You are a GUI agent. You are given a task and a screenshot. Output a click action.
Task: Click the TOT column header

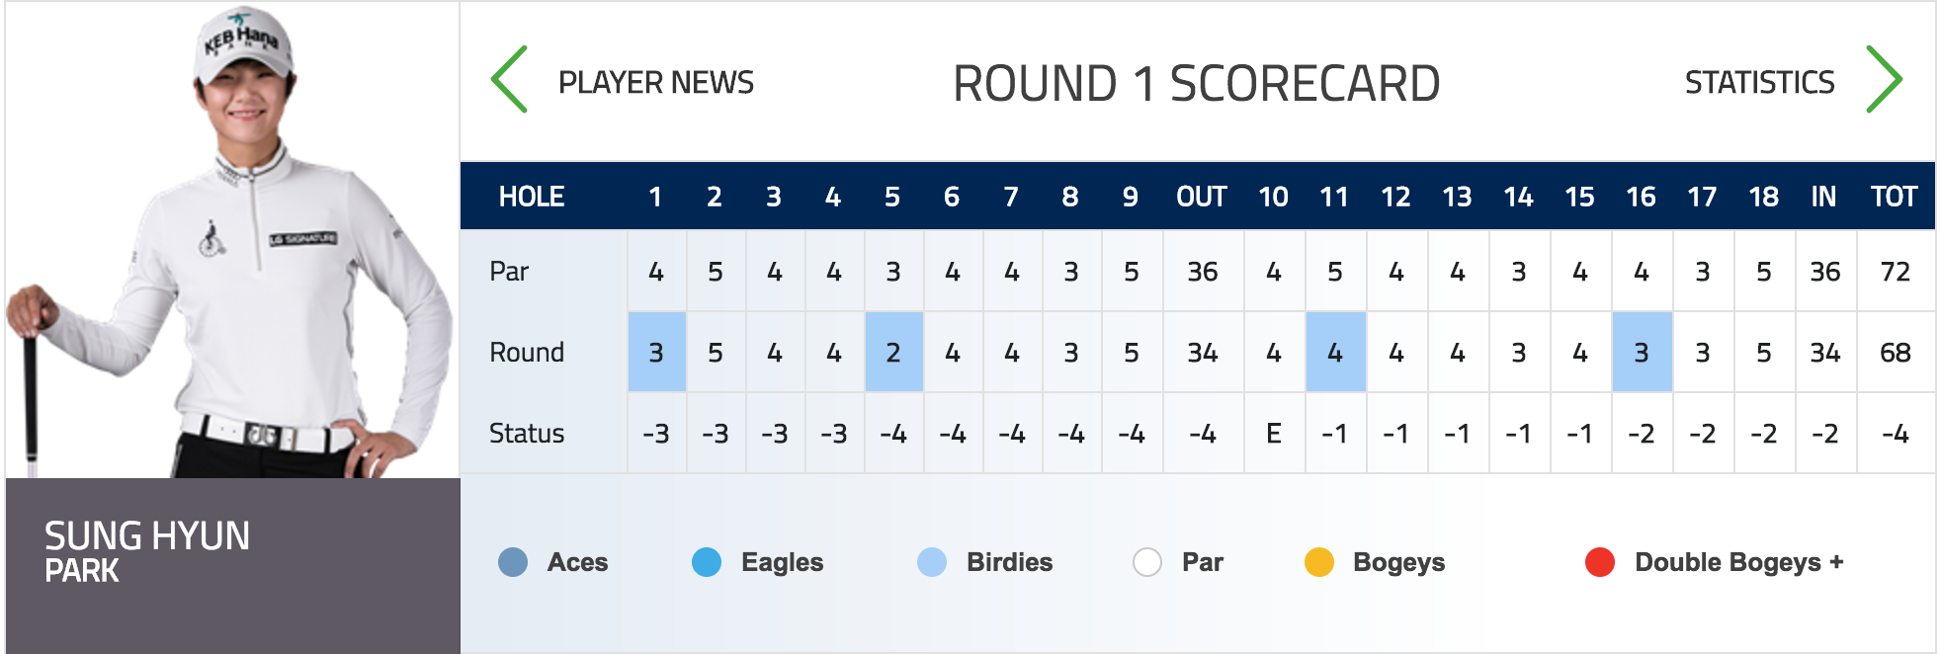click(1894, 197)
